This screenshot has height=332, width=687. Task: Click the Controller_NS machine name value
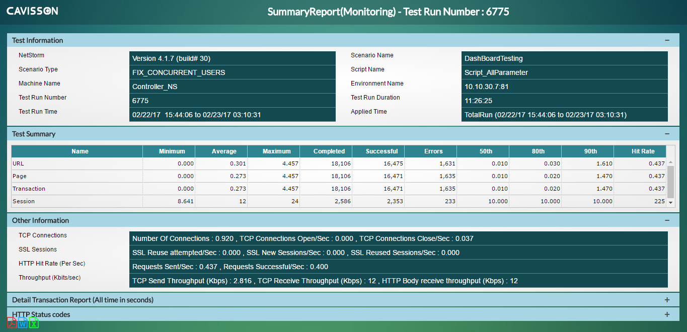click(233, 87)
